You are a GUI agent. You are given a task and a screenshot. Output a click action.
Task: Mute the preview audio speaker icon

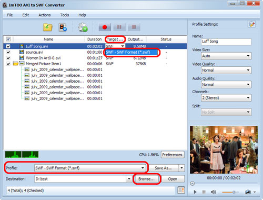coord(214,192)
